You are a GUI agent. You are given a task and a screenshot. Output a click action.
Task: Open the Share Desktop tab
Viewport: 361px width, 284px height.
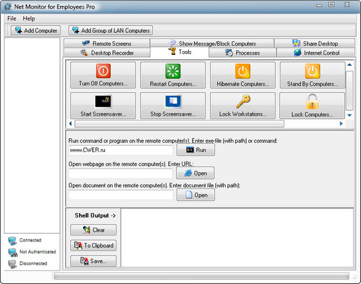(x=315, y=43)
